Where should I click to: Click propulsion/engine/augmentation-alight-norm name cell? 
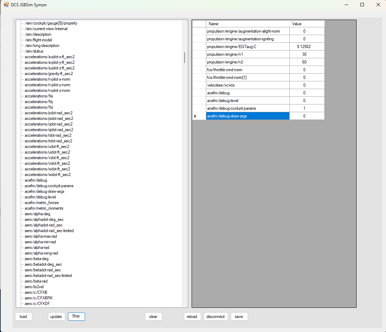(248, 31)
